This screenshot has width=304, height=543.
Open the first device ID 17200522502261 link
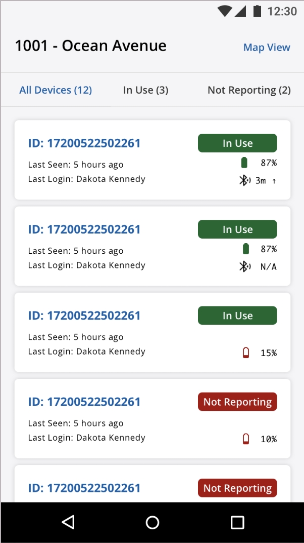(x=84, y=143)
